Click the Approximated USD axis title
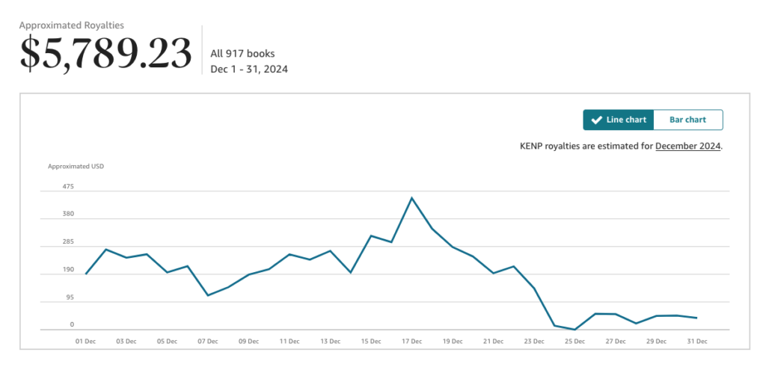Screen dimensions: 766x370 click(76, 166)
